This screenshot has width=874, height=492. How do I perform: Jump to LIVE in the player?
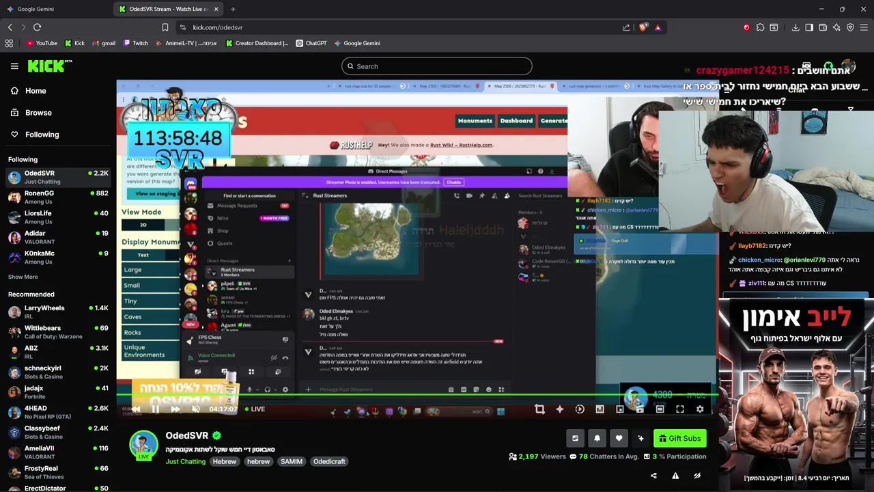click(x=254, y=409)
